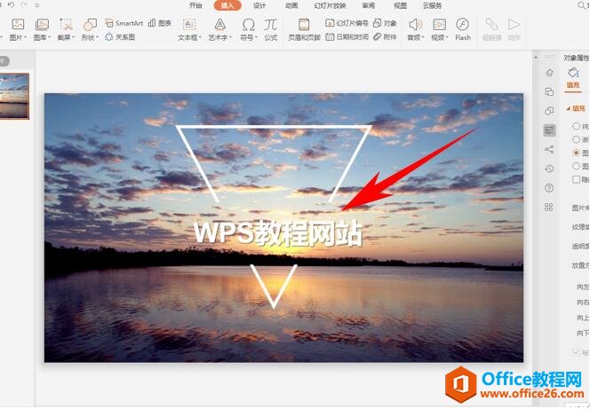Insert a 图表 chart
The width and height of the screenshot is (590, 409).
160,23
